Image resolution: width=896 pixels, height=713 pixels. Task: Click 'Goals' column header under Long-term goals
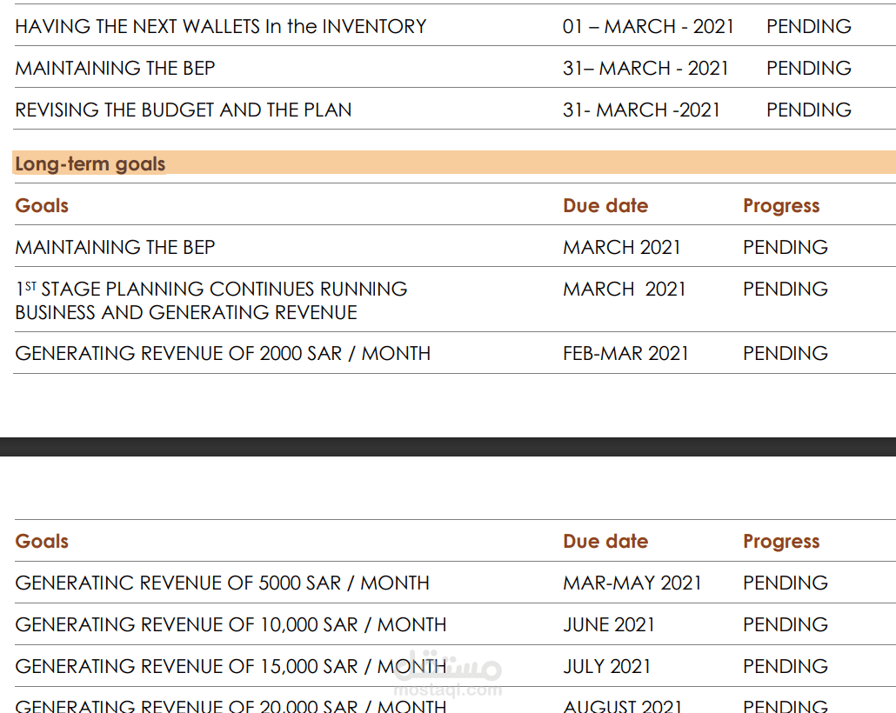(42, 206)
